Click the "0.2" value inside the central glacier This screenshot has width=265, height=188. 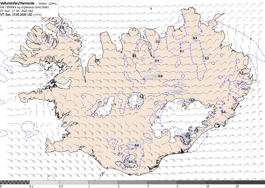click(x=142, y=97)
